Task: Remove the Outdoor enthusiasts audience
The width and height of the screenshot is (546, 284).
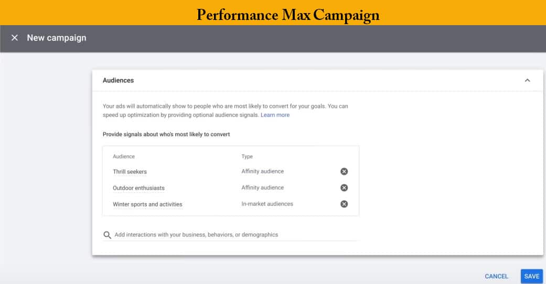Action: point(344,188)
